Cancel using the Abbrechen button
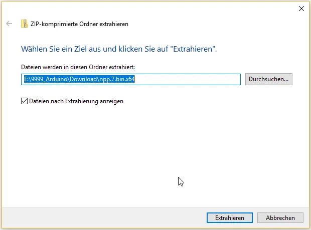The image size is (311, 230). [280, 218]
